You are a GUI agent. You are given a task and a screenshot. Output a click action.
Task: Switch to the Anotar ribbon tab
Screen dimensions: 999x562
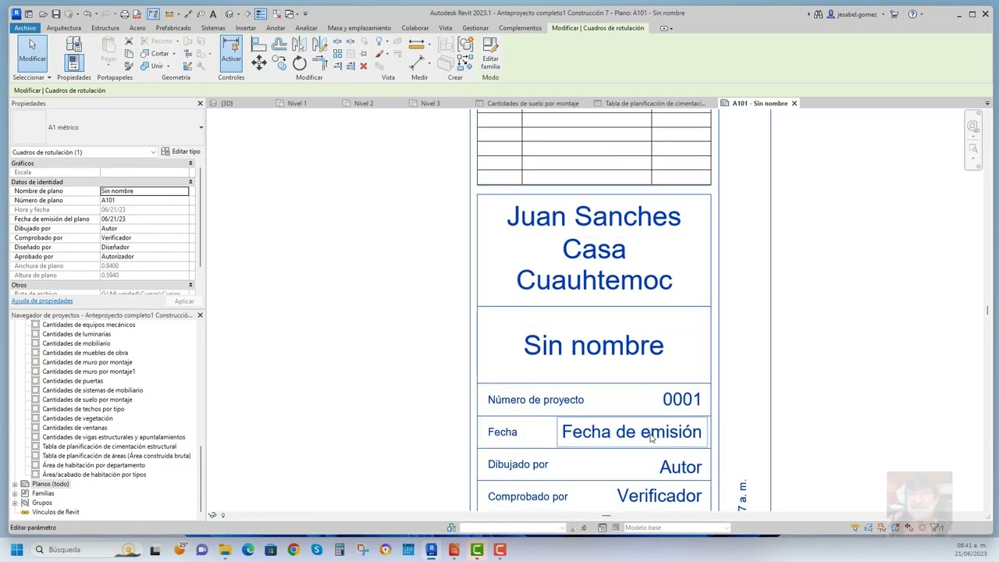(276, 28)
